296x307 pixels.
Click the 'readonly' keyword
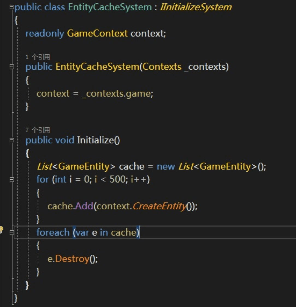(x=45, y=34)
